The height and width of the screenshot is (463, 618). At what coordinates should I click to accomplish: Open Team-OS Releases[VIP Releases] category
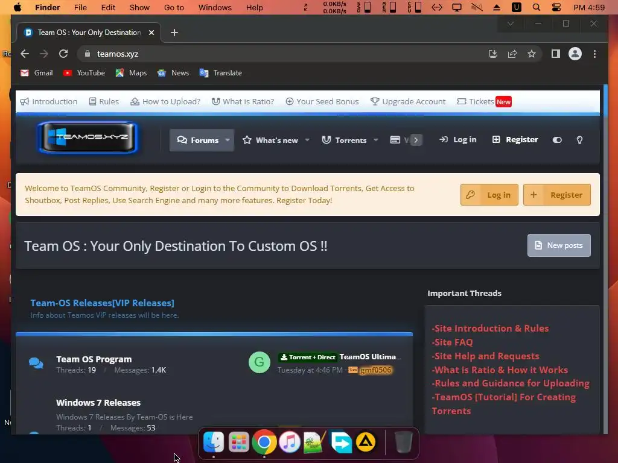point(102,303)
